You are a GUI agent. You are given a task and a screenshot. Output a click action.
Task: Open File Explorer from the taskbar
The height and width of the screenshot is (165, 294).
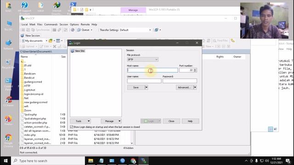91,161
